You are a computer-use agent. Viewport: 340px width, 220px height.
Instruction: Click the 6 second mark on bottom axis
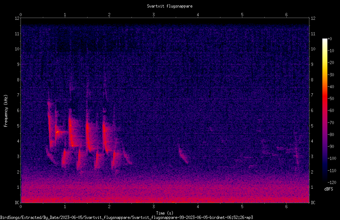coord(286,207)
